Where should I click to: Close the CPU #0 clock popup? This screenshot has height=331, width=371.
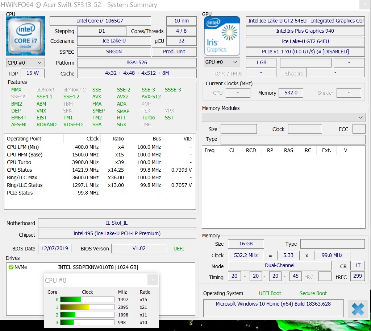[x=153, y=280]
